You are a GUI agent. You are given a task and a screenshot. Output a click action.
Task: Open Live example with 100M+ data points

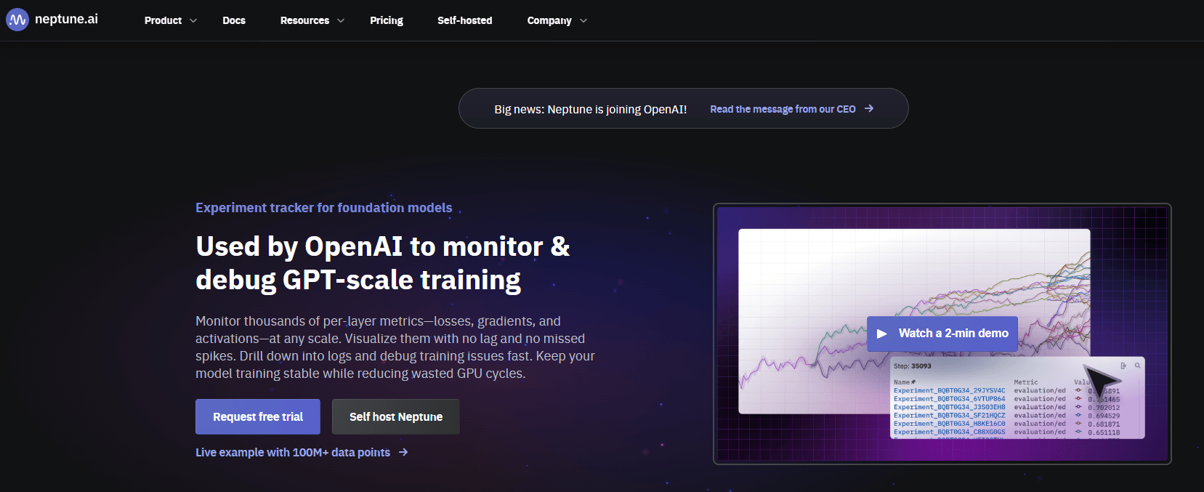coord(292,452)
